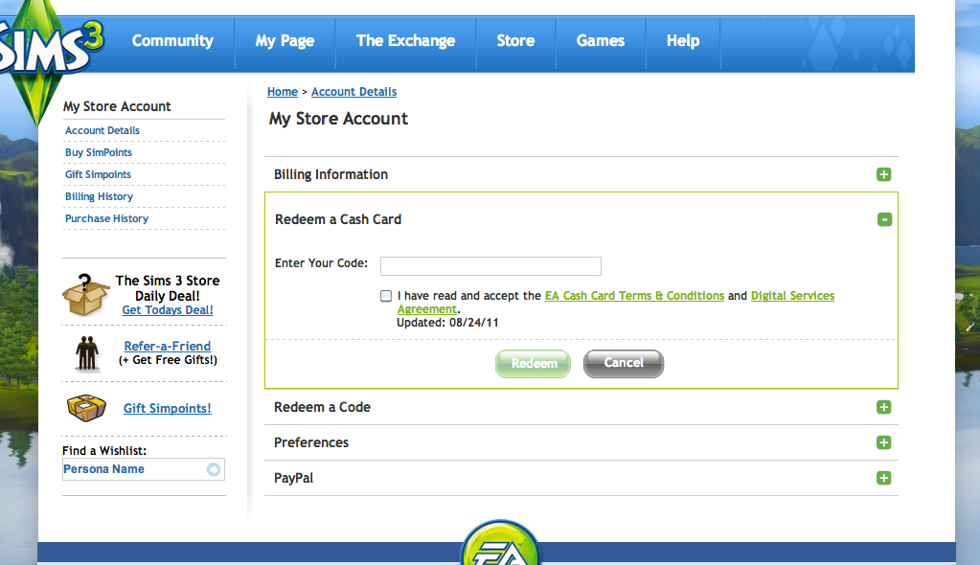Image resolution: width=980 pixels, height=565 pixels.
Task: Open the Games menu
Action: pyautogui.click(x=601, y=41)
